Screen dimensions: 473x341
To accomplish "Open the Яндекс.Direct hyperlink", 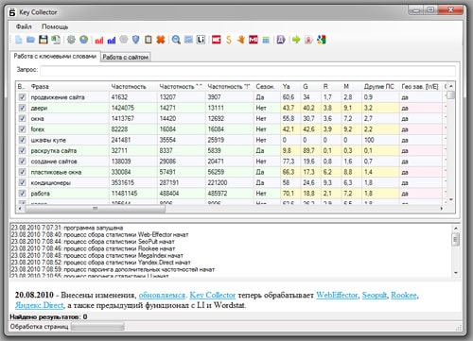I will coord(40,305).
